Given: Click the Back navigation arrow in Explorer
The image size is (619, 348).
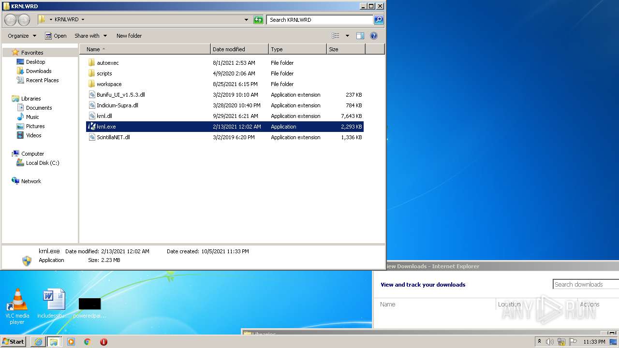Looking at the screenshot, I should tap(11, 20).
